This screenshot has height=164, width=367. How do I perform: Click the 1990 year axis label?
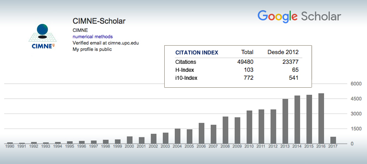tap(10, 146)
